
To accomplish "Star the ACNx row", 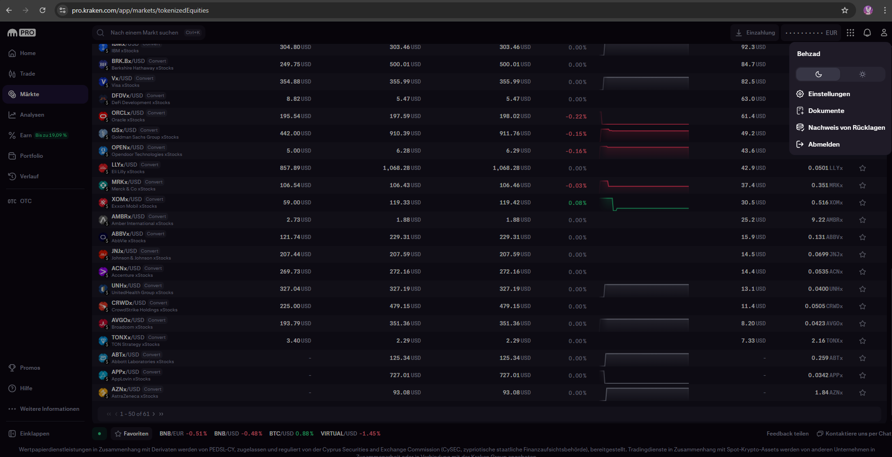I will 863,272.
